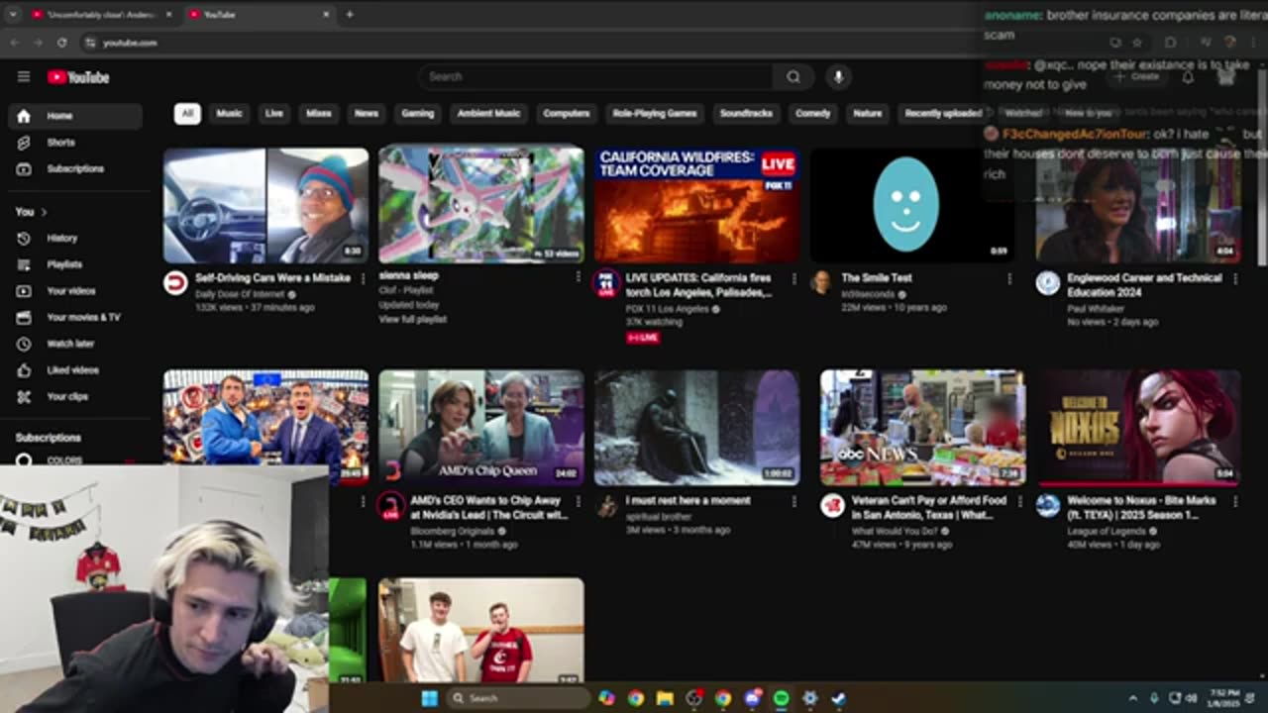The height and width of the screenshot is (713, 1268).
Task: Click the search magnifier button
Action: pyautogui.click(x=793, y=76)
